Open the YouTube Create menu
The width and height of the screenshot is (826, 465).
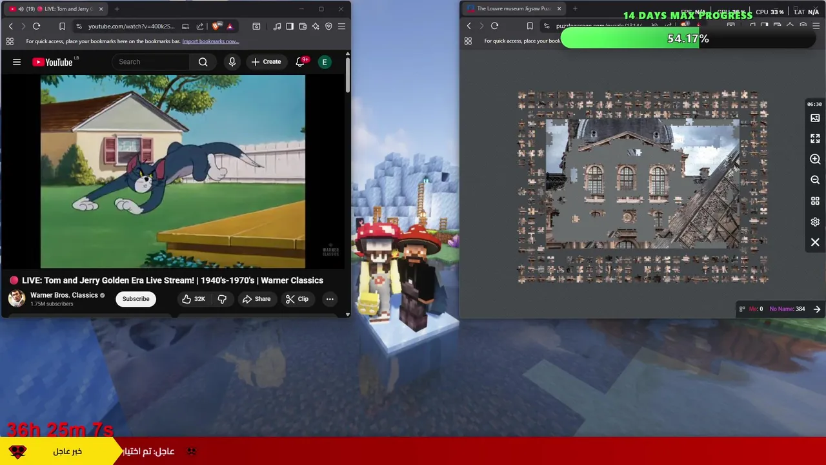point(267,62)
